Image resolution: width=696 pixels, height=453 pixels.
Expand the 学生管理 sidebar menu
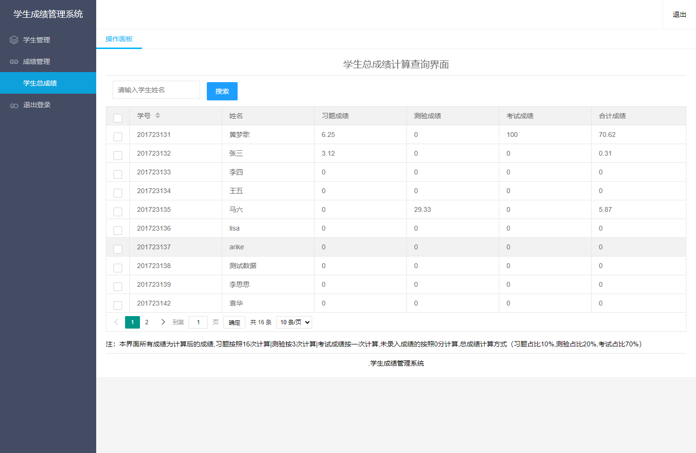click(x=37, y=40)
